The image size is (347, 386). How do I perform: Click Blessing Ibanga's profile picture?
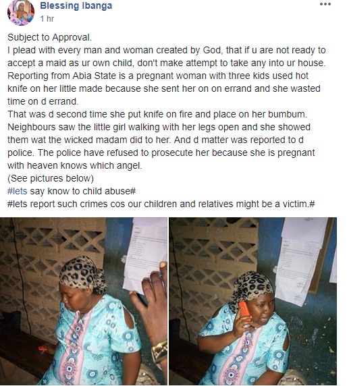point(21,12)
